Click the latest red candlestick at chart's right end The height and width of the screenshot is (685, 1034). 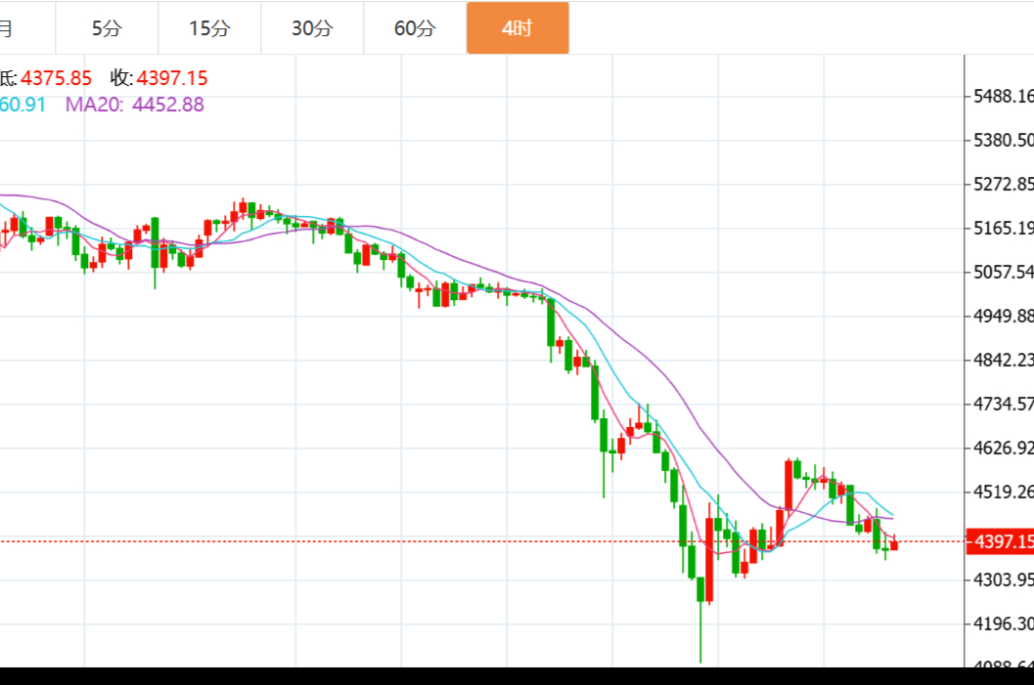pyautogui.click(x=893, y=544)
